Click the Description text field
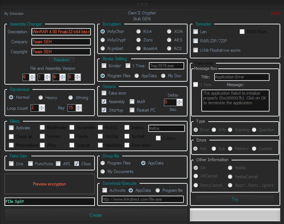The height and width of the screenshot is (224, 284). (x=61, y=32)
